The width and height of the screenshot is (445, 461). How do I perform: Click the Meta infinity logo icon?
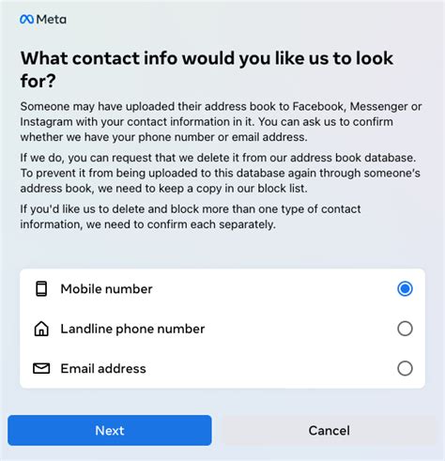26,20
